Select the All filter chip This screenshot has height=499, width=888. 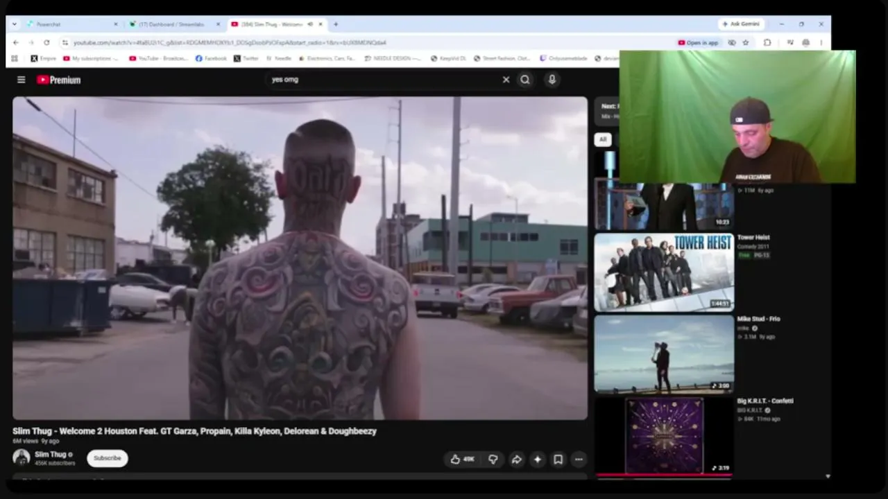pos(603,139)
